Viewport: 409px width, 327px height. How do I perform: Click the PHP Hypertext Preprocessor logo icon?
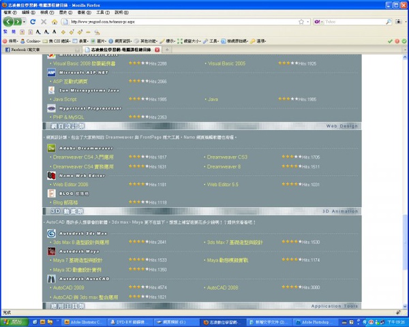coord(51,108)
